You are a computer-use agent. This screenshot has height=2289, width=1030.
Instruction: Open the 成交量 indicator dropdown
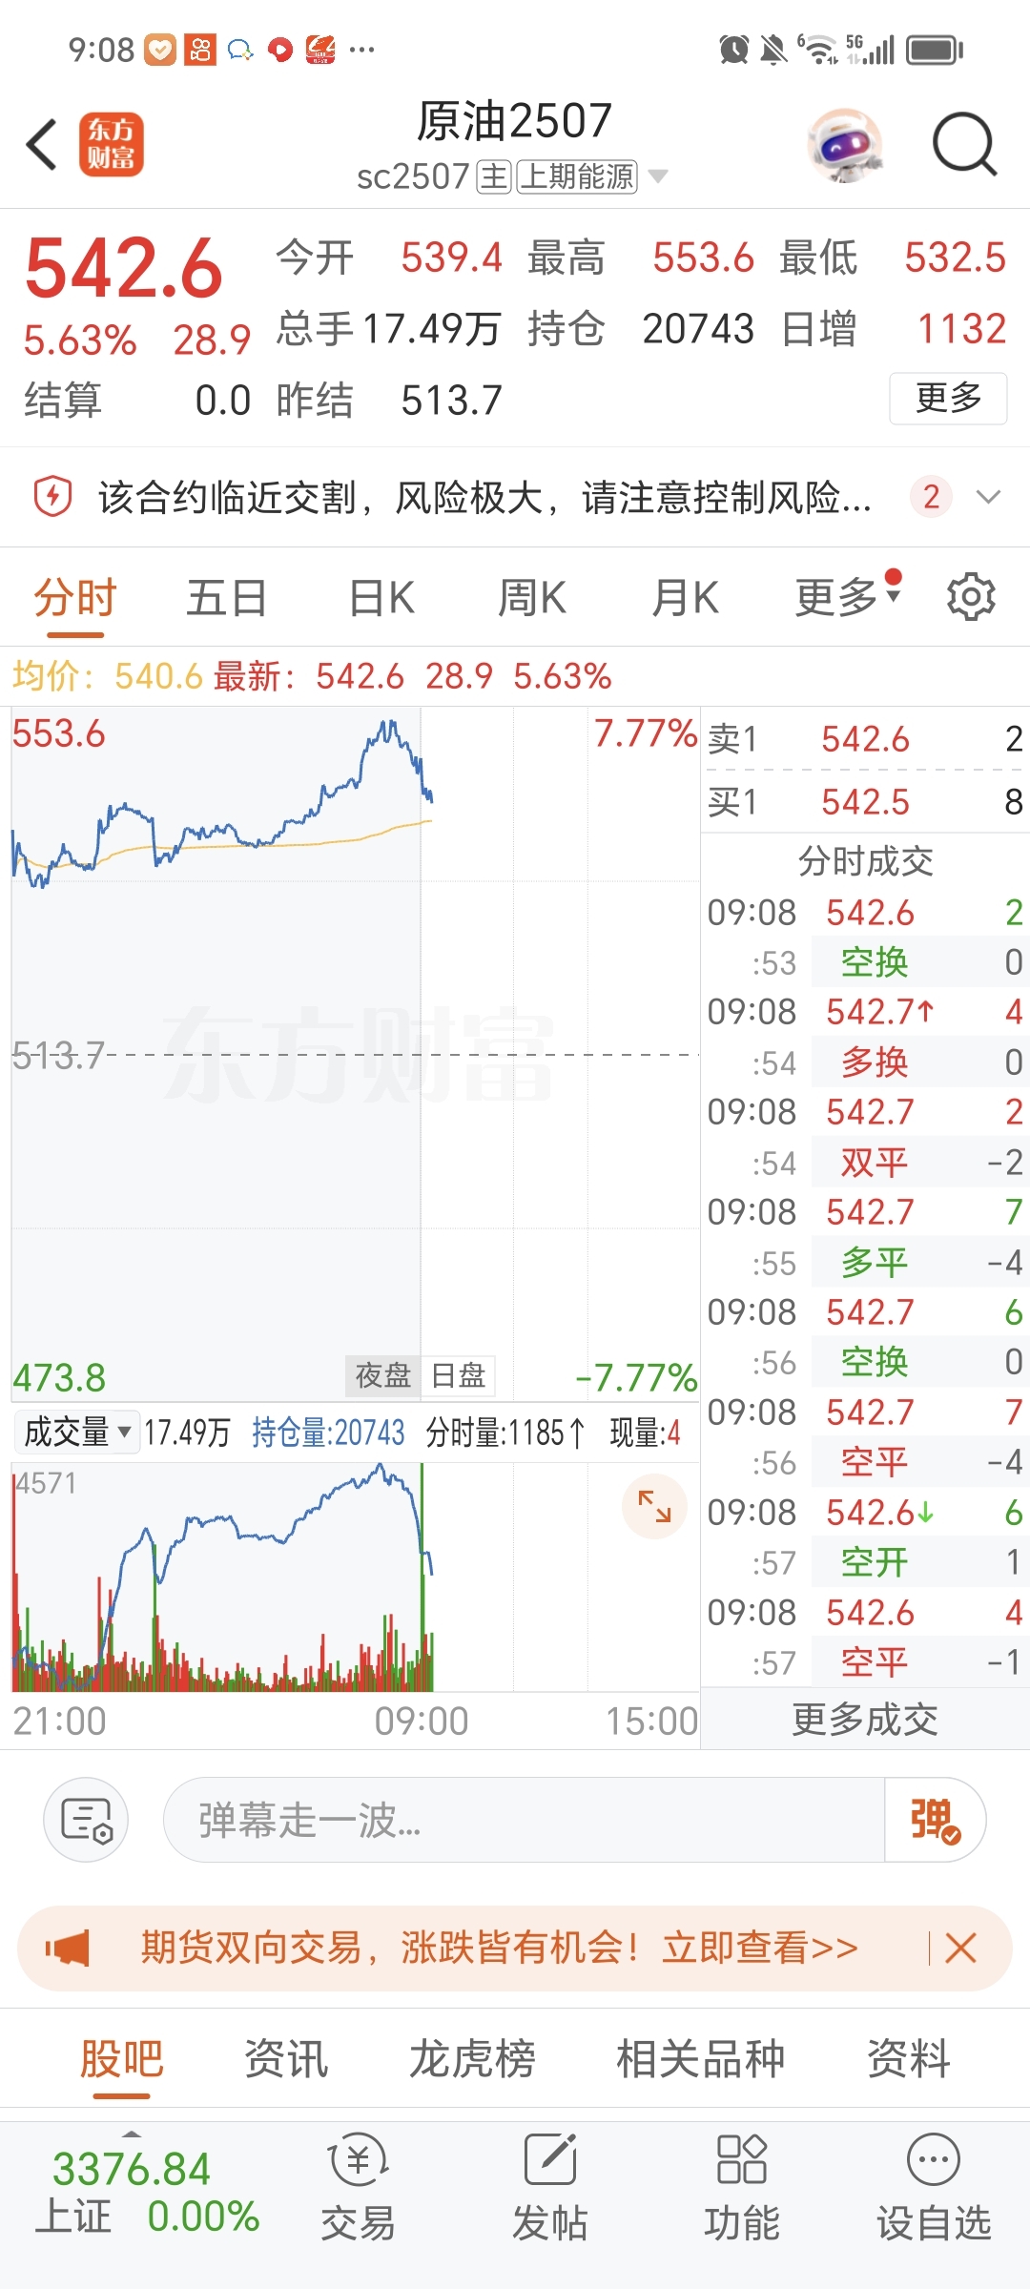77,1432
